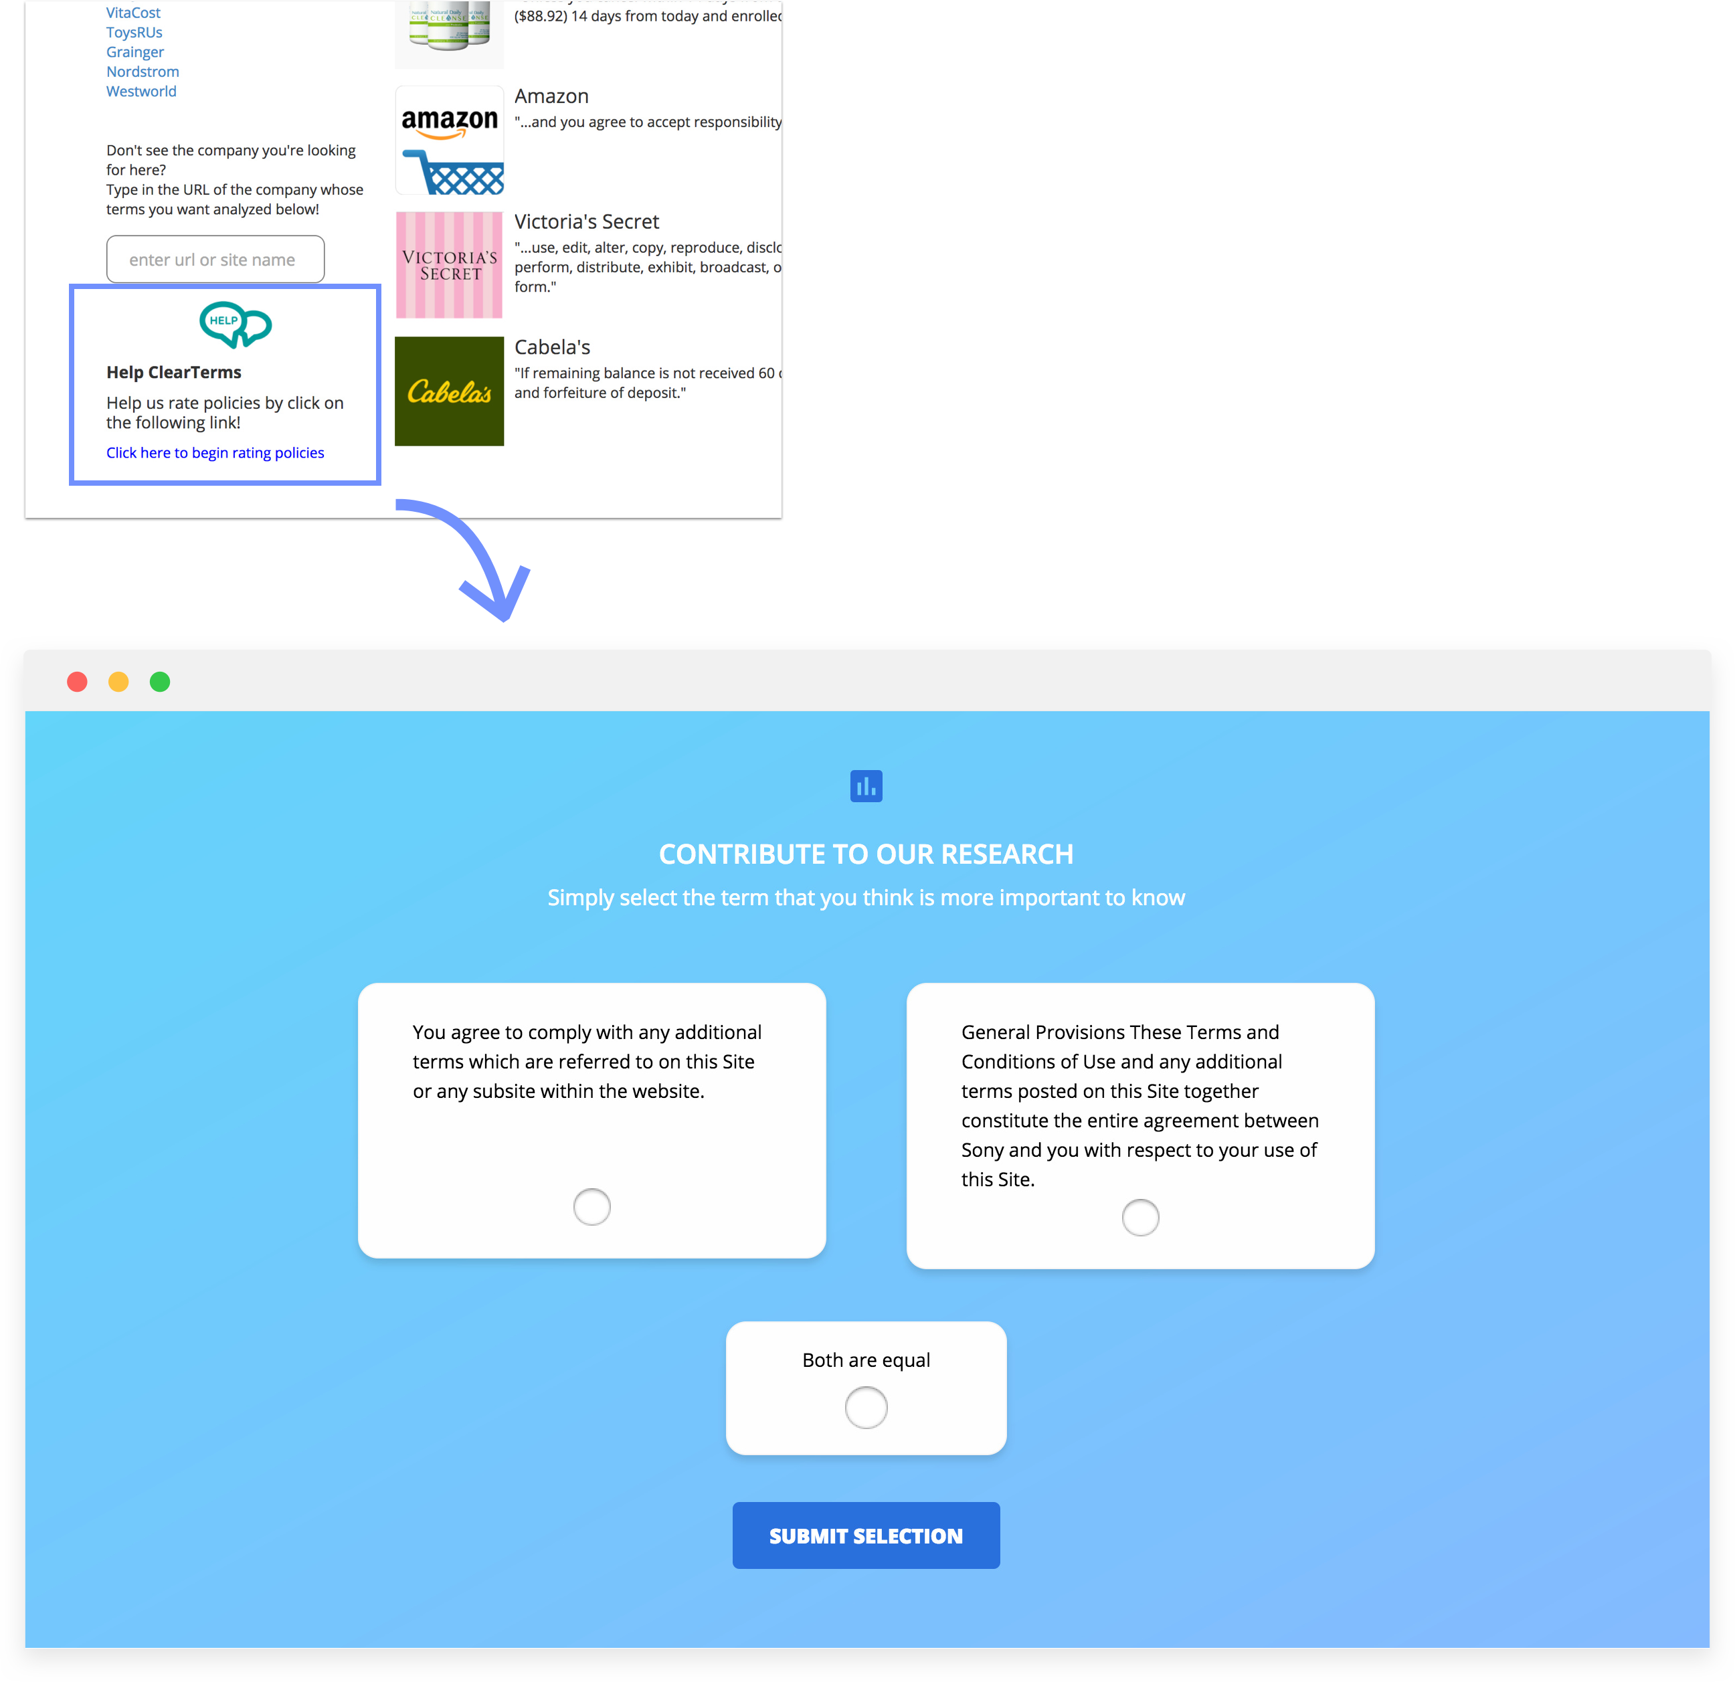Click the SUBMIT SELECTION button
Screen dimensions: 1735x1682
pyautogui.click(x=866, y=1535)
